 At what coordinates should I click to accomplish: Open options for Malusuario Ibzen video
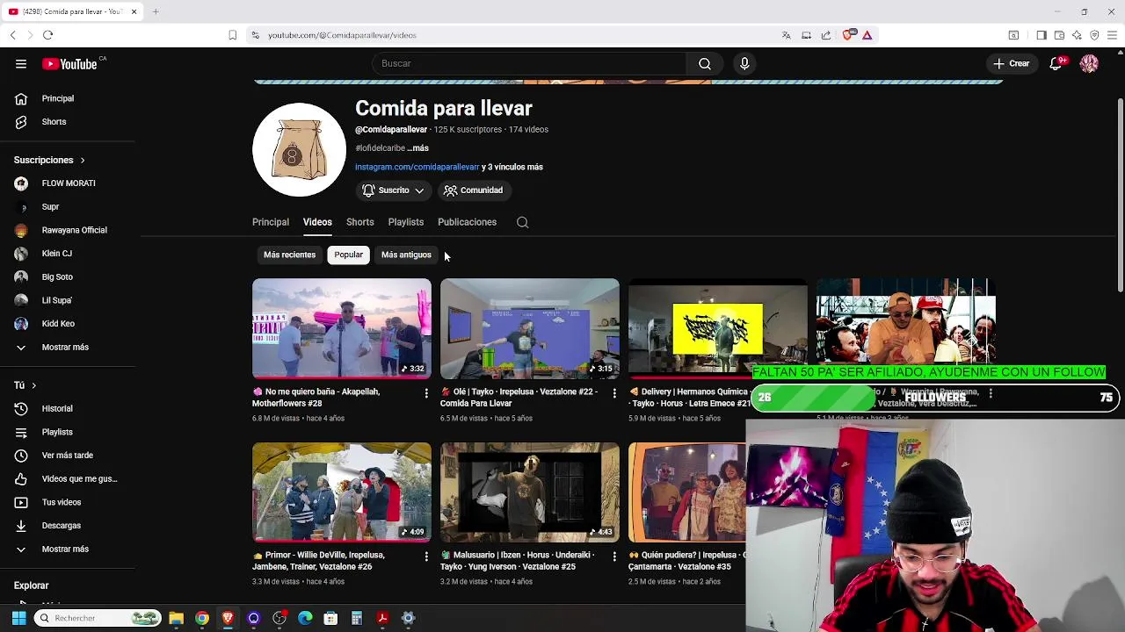click(614, 557)
